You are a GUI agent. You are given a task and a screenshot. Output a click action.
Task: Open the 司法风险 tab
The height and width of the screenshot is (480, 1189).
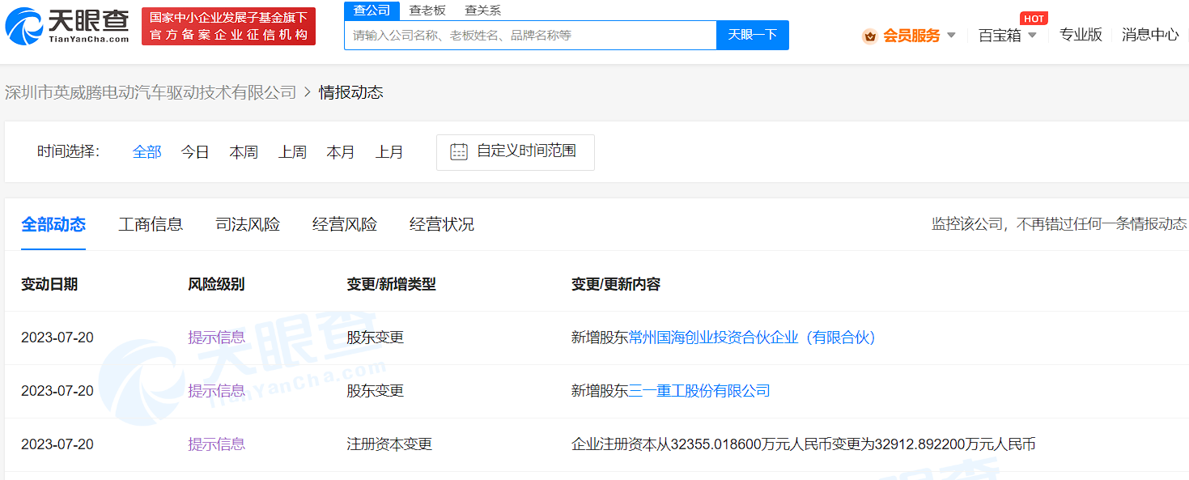[x=248, y=224]
